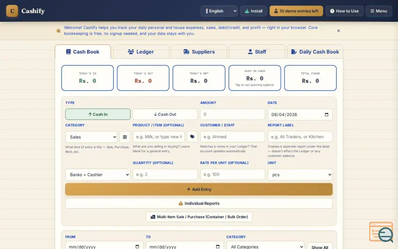Click the Total Funds summary card
Screen dimensions: 398x249
pos(310,78)
